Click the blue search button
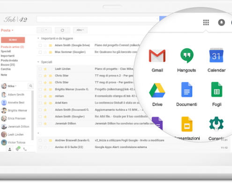 click(163, 18)
